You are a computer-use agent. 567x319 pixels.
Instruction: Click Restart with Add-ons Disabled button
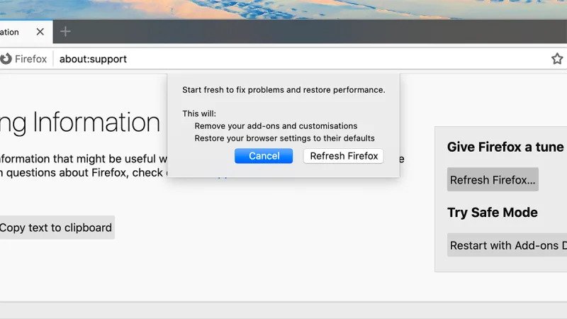tap(507, 245)
